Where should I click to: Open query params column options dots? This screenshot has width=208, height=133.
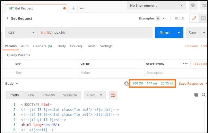tap(185, 64)
